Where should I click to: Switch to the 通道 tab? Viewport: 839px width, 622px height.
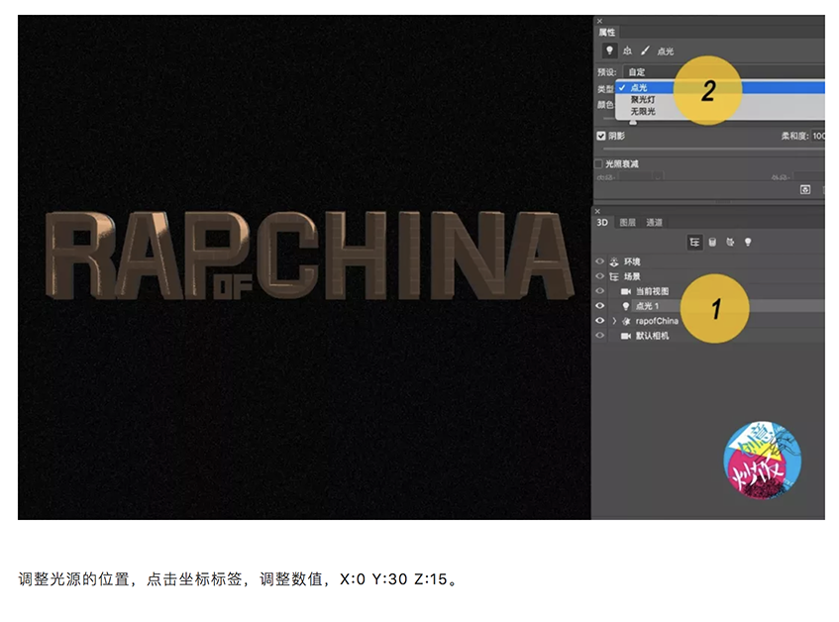click(x=654, y=223)
